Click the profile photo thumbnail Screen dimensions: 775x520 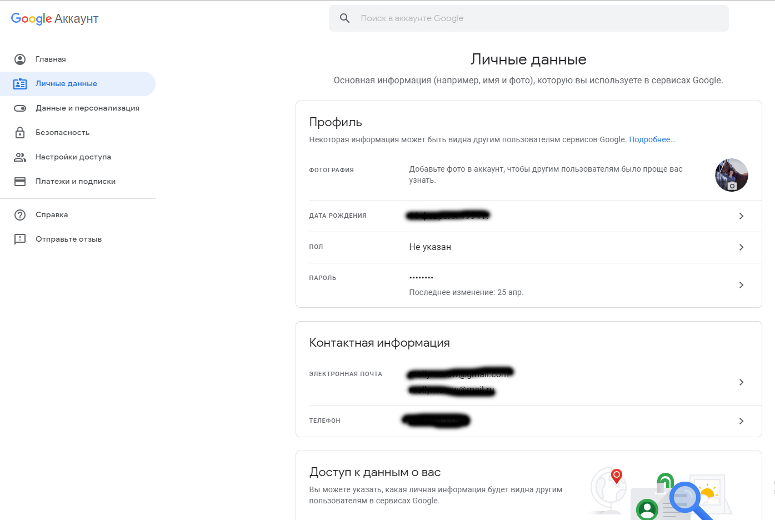click(x=731, y=175)
